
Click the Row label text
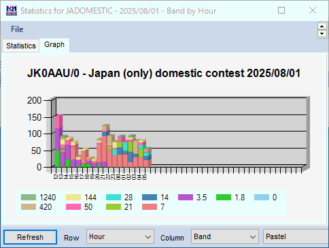pyautogui.click(x=71, y=238)
